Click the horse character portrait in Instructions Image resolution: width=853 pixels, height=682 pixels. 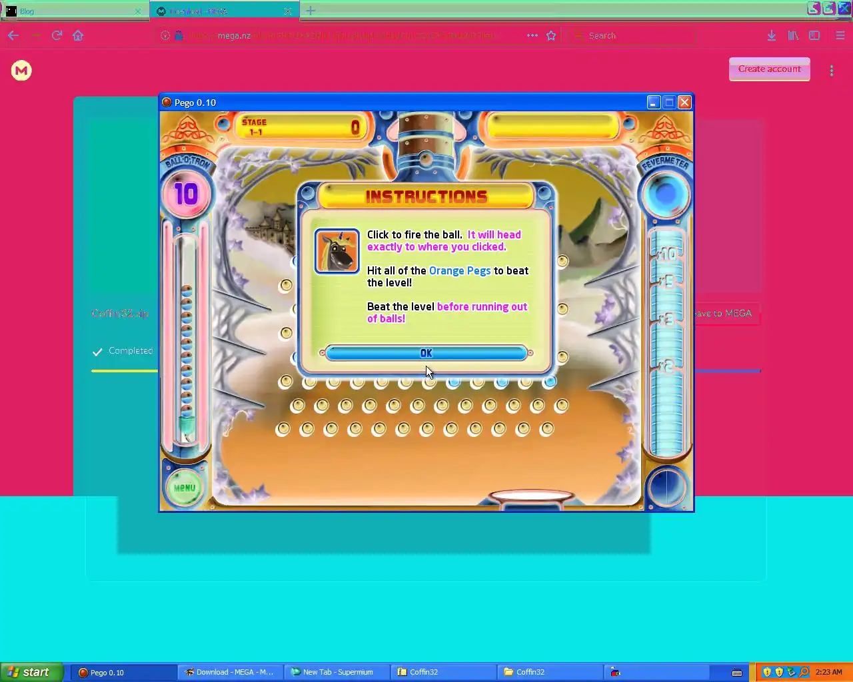tap(337, 251)
